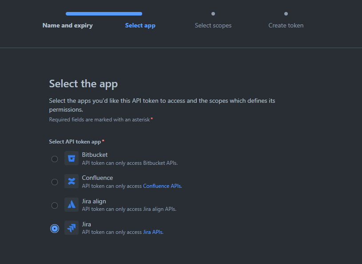Click the blue progress bar segment
This screenshot has width=362, height=264.
[x=104, y=14]
